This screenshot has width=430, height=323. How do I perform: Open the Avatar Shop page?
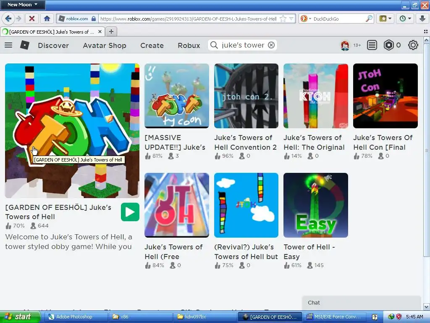(x=105, y=45)
